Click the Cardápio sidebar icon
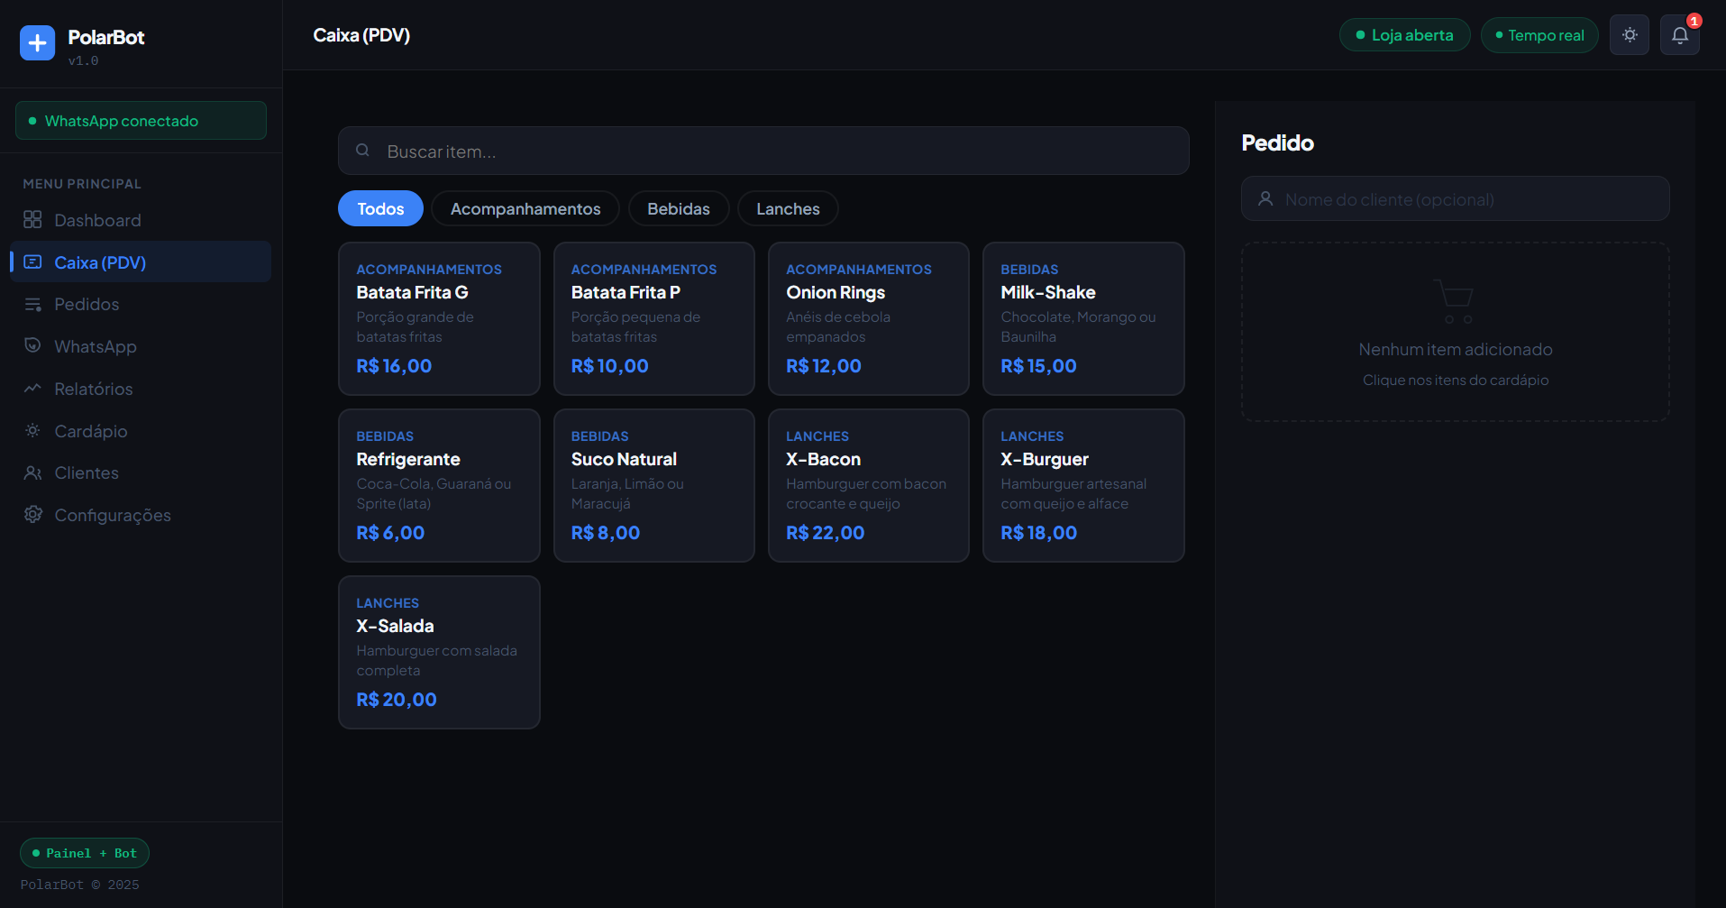The height and width of the screenshot is (908, 1726). pyautogui.click(x=32, y=431)
